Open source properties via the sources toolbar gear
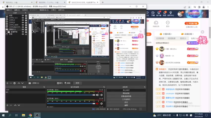 click(15, 83)
